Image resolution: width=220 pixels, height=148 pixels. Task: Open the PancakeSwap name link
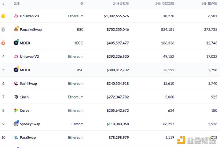point(31,29)
